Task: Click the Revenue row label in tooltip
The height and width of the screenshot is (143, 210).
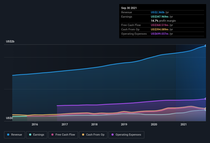Action: tap(127, 12)
